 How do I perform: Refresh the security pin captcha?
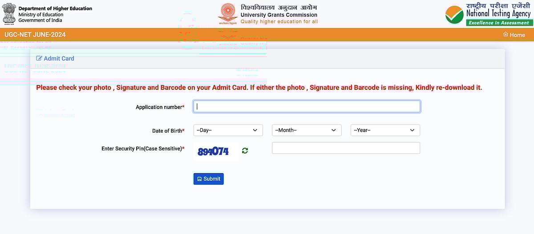[245, 151]
